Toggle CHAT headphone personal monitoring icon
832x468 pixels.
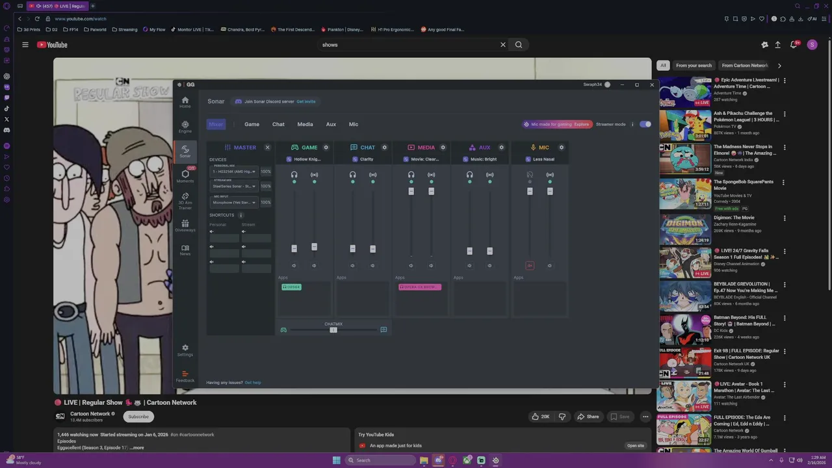353,175
